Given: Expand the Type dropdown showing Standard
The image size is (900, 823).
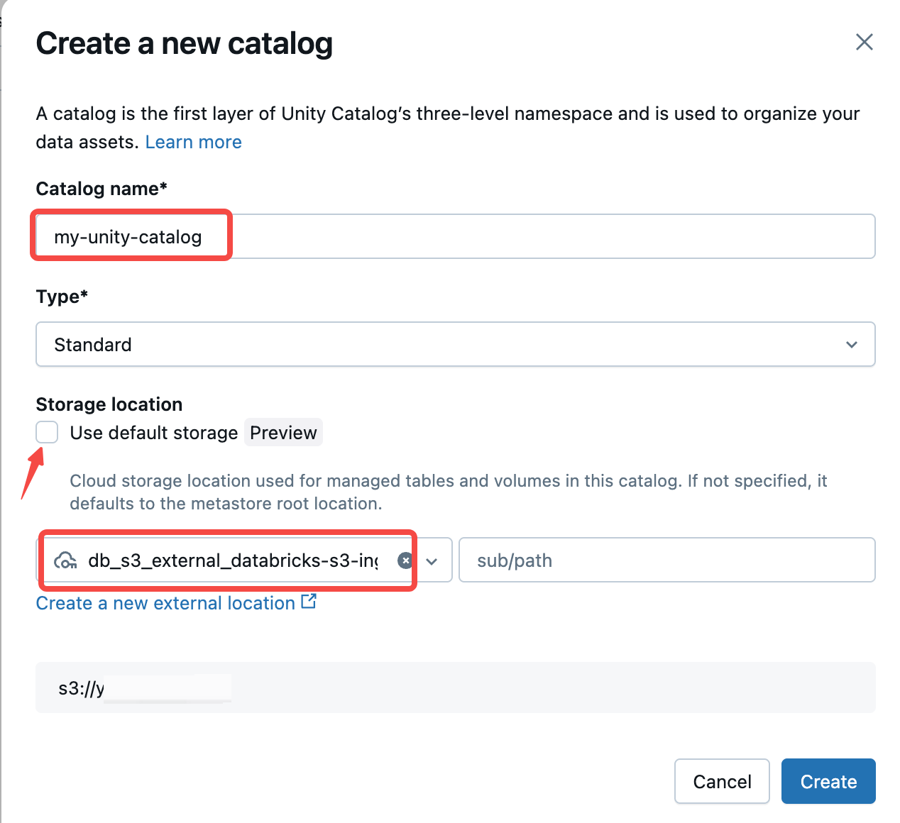Looking at the screenshot, I should pos(852,344).
